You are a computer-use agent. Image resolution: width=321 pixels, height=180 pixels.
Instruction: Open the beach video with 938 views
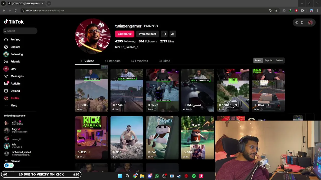coord(127,138)
